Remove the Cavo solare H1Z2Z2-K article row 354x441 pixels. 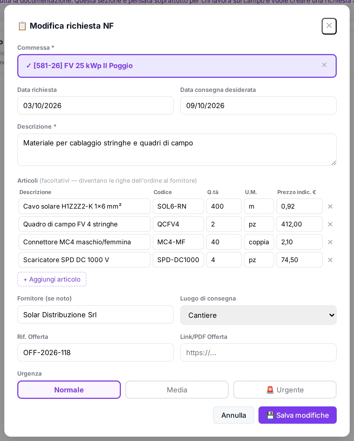(330, 206)
